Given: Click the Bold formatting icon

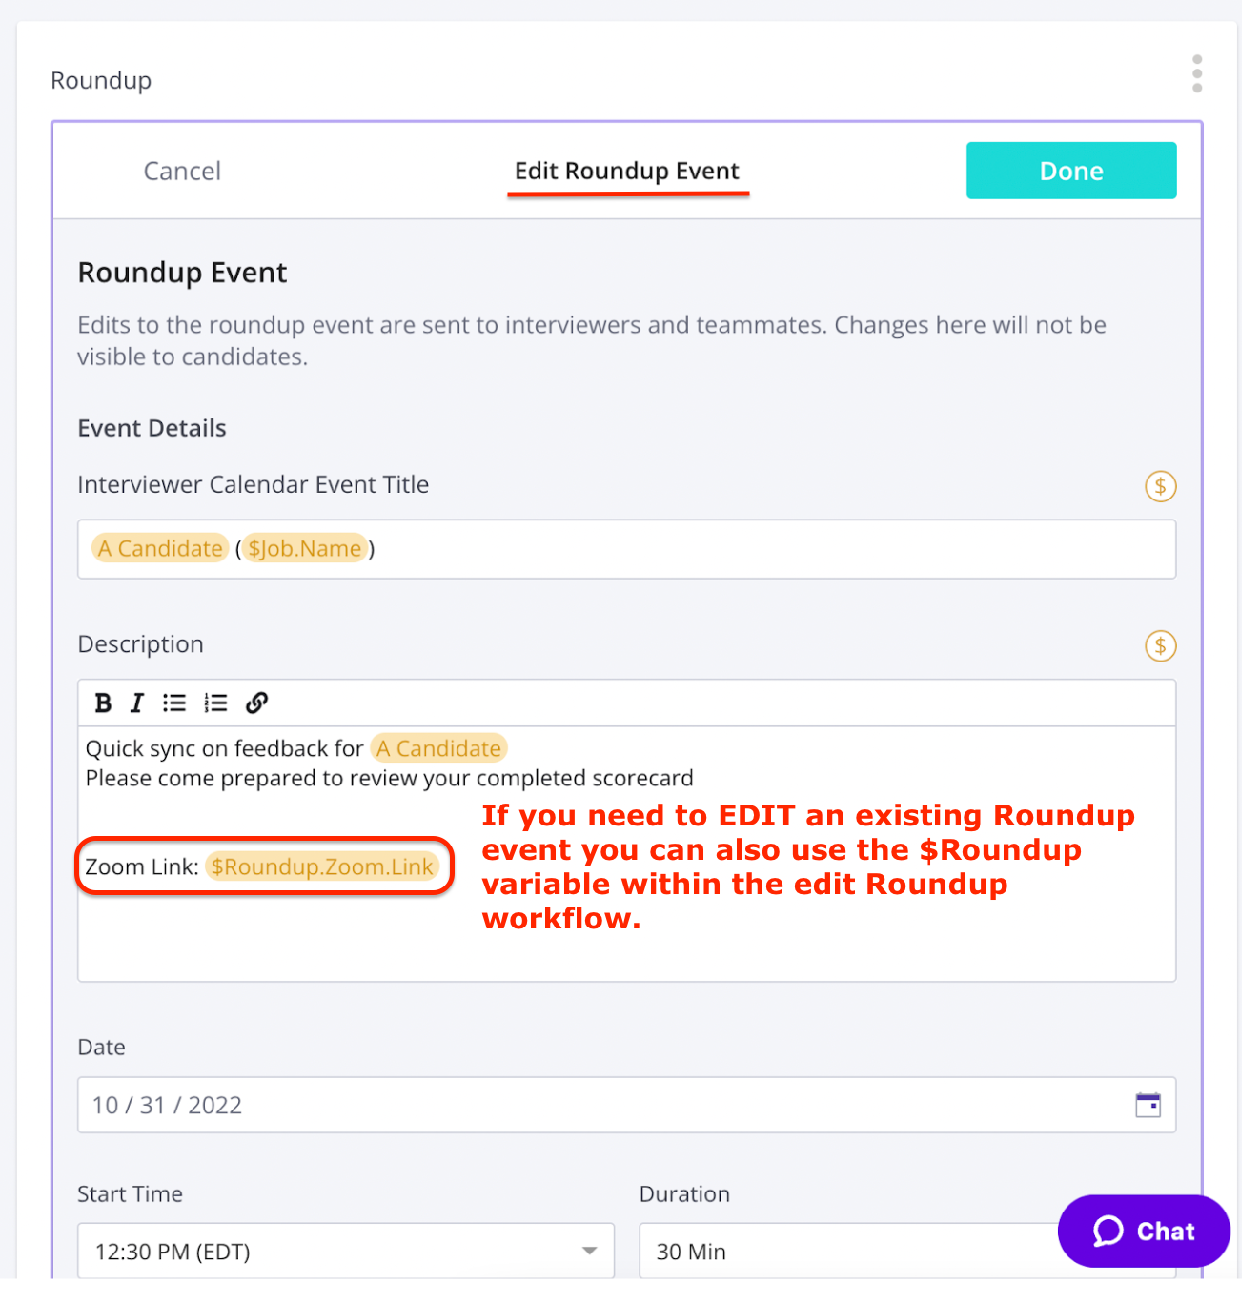Looking at the screenshot, I should click(103, 703).
